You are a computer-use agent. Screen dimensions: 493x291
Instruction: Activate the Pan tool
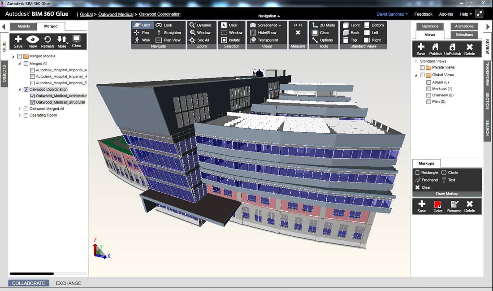tap(142, 33)
